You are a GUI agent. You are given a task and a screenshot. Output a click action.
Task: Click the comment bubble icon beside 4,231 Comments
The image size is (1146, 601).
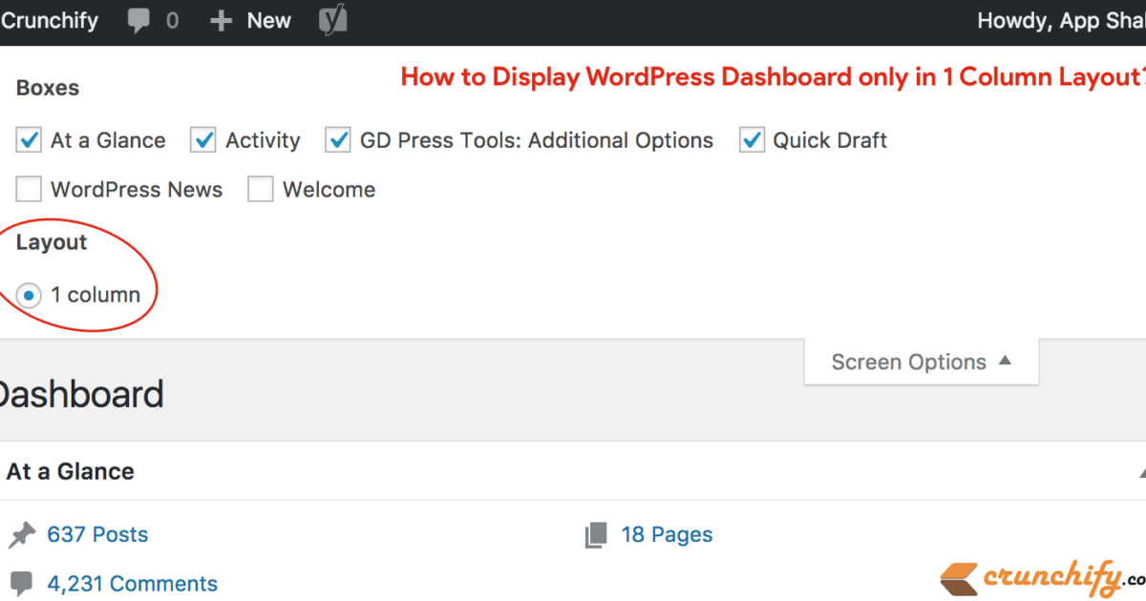tap(21, 584)
